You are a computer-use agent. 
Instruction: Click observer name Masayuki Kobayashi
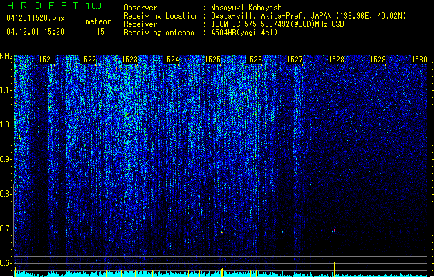click(x=248, y=8)
